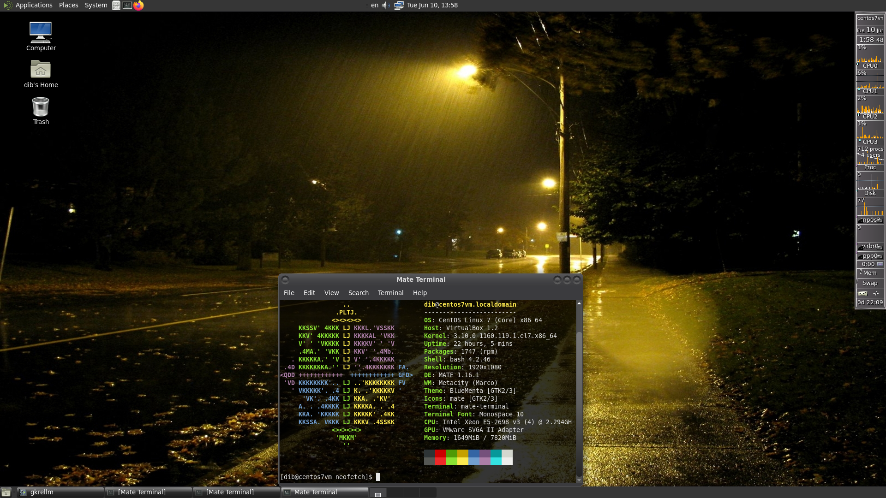Click the Swap meter in gkrellm
This screenshot has height=498, width=886.
click(x=870, y=283)
